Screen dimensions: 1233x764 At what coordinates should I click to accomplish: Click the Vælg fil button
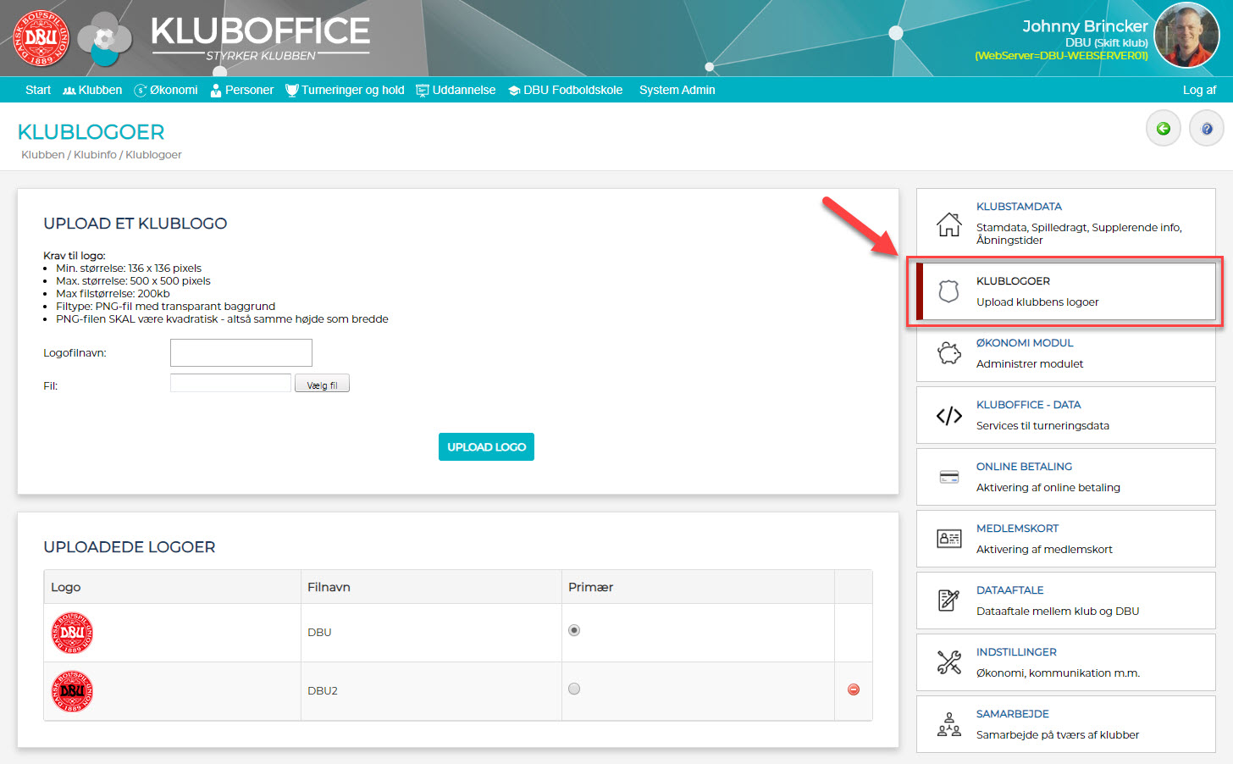[x=322, y=384]
